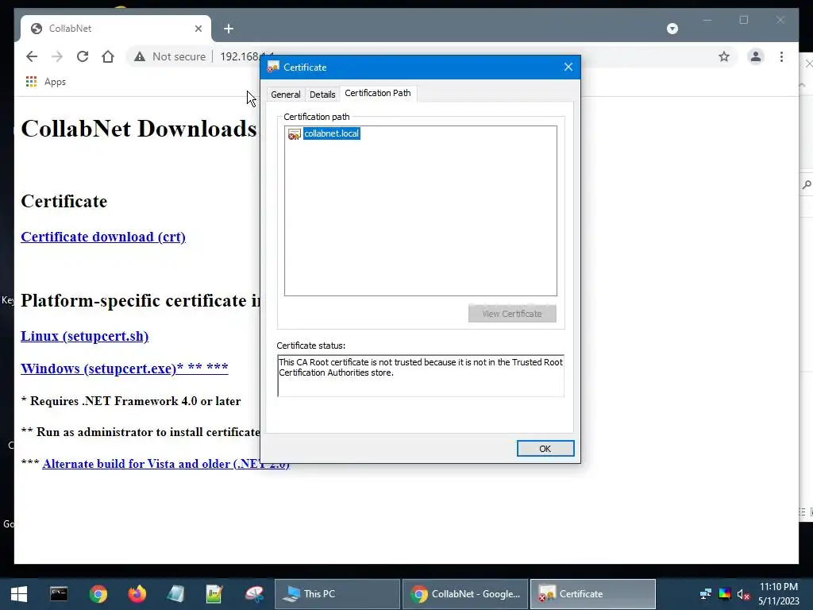Launch Chrome from taskbar pinned icon

point(98,594)
